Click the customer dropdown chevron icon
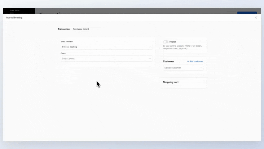264x149 pixels. pos(201,68)
